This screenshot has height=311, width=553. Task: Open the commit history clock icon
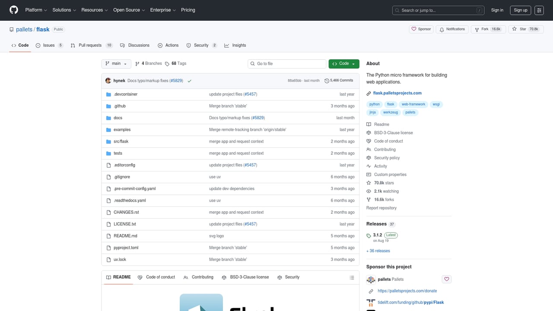tap(327, 80)
